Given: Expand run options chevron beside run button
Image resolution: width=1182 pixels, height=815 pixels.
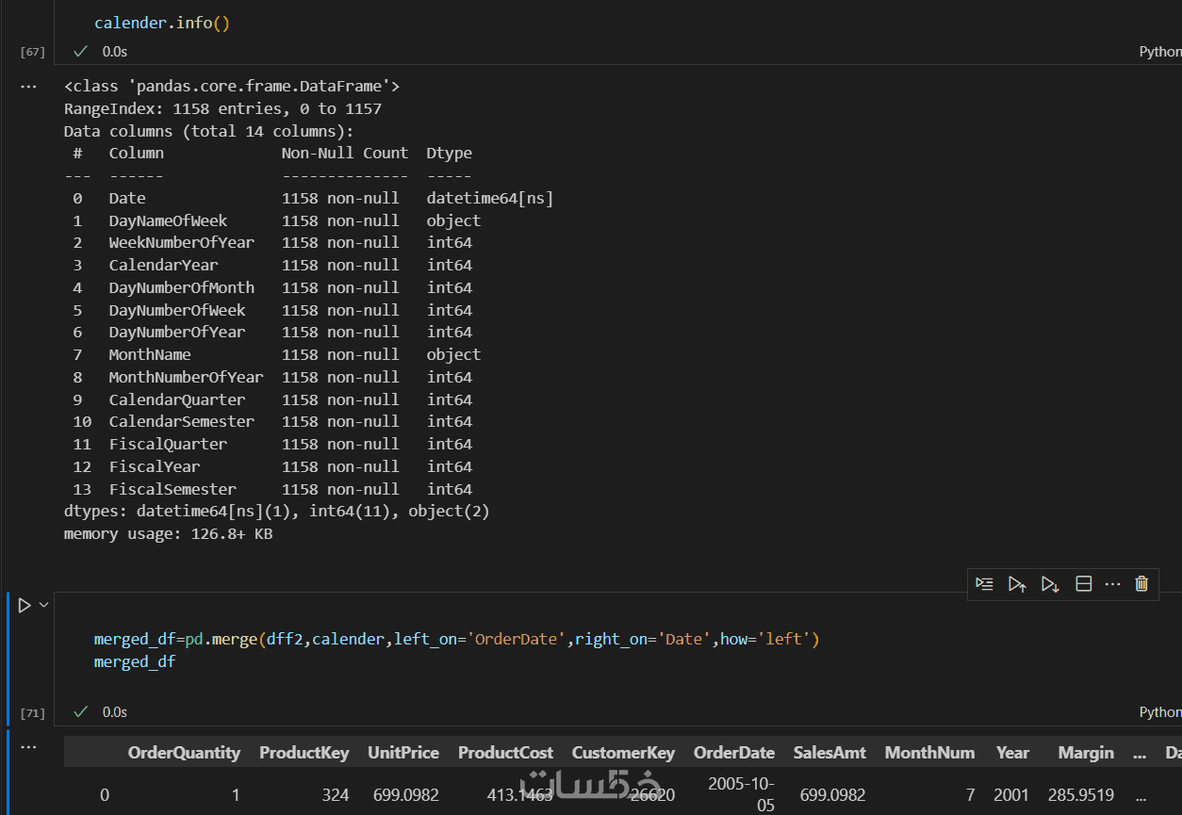Looking at the screenshot, I should pyautogui.click(x=43, y=605).
